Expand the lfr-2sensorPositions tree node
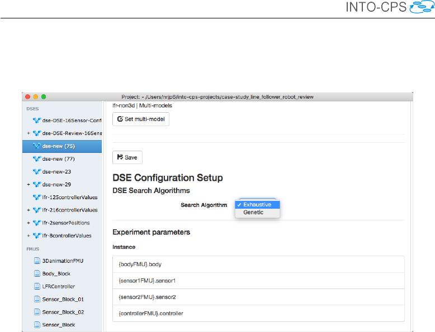Viewport: 435px width, 332px height. (28, 223)
